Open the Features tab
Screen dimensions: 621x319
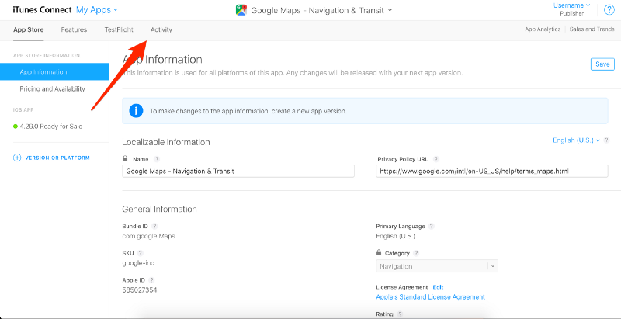[x=74, y=29]
